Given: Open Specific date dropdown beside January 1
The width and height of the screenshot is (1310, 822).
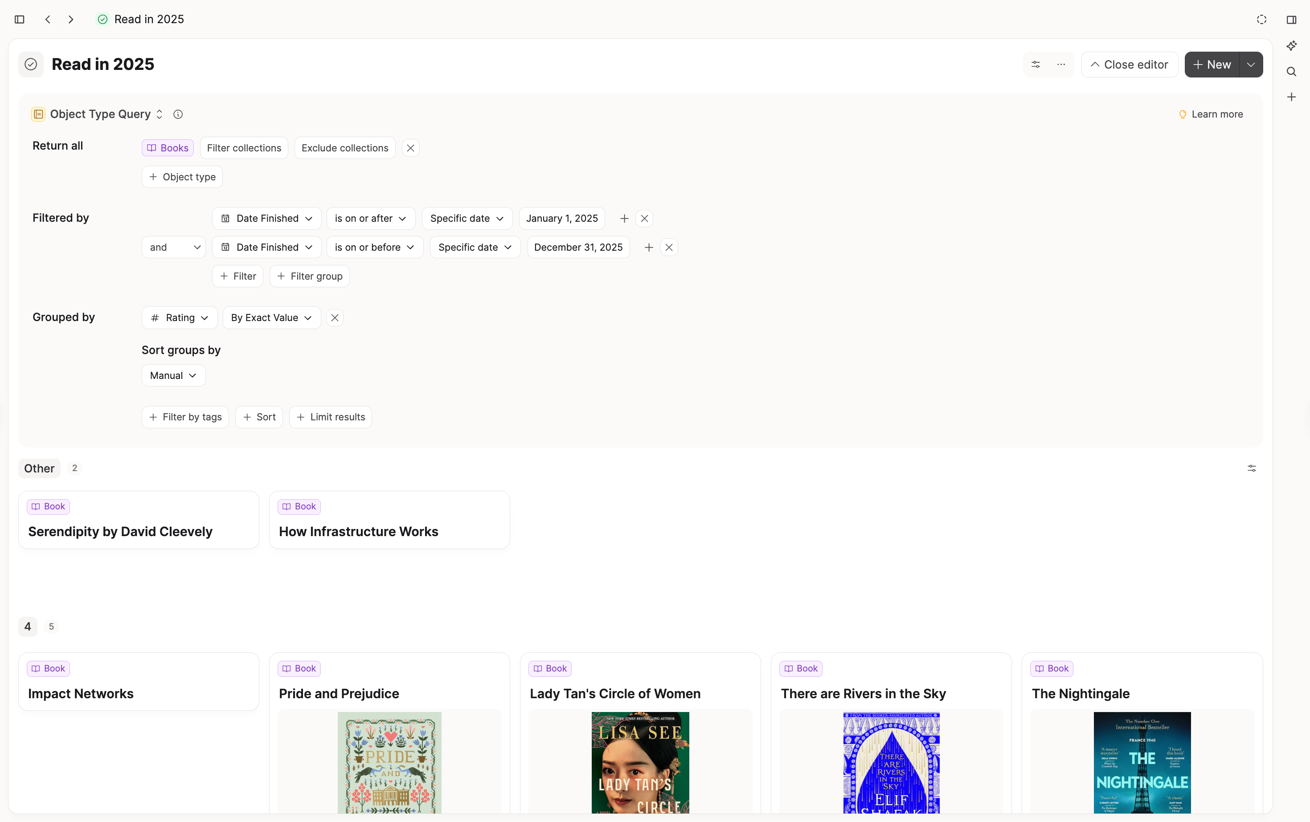Looking at the screenshot, I should pos(467,218).
